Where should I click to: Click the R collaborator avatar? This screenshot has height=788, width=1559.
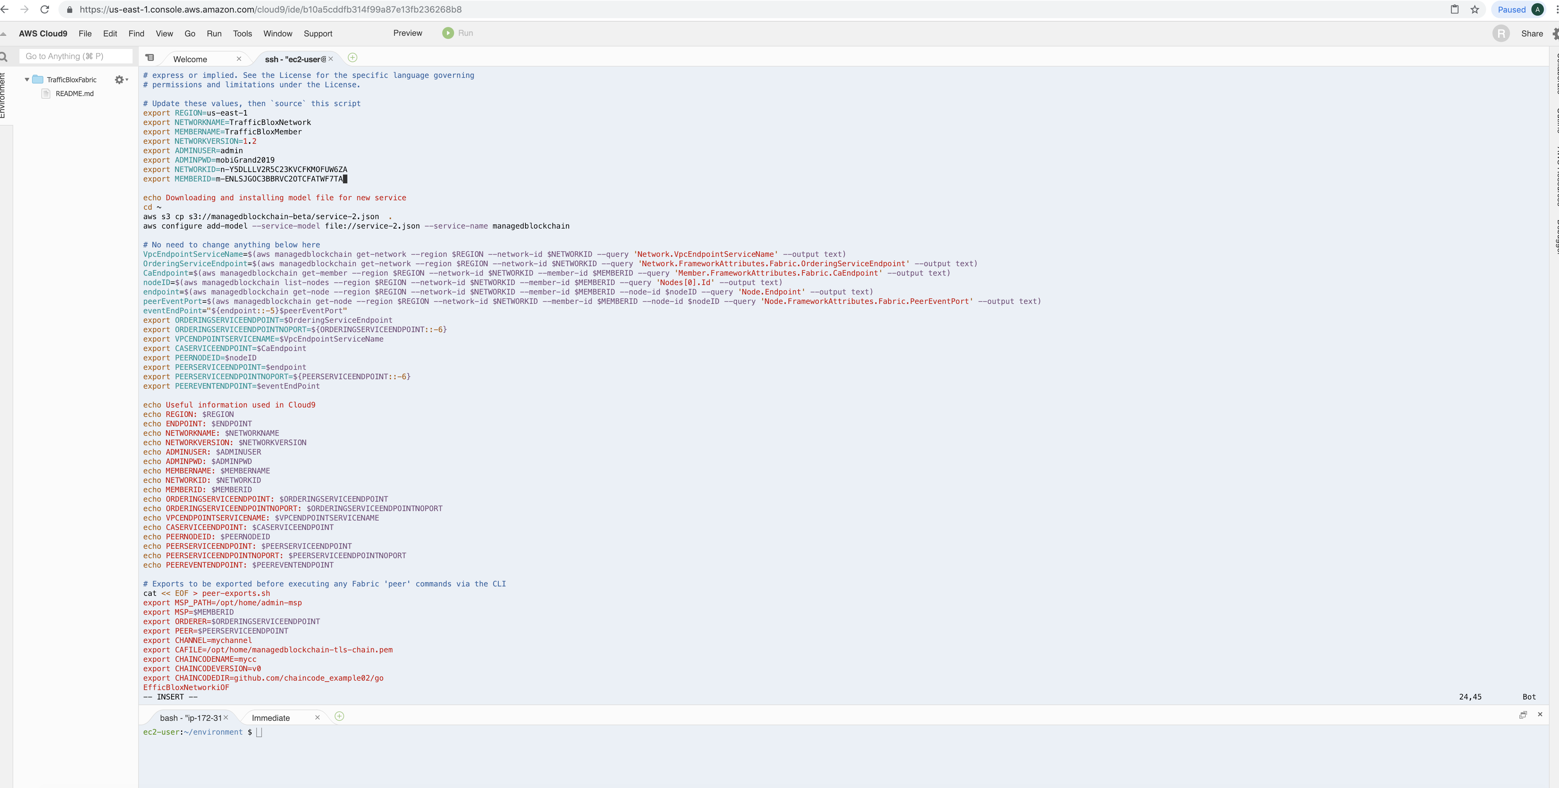click(1500, 34)
